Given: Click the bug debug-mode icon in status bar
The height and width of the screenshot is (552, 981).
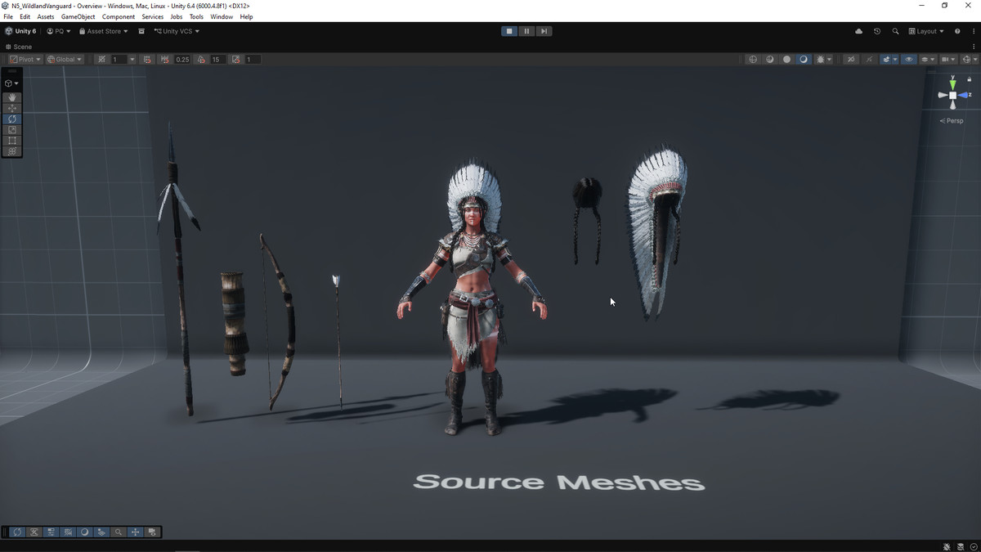Looking at the screenshot, I should click(947, 546).
